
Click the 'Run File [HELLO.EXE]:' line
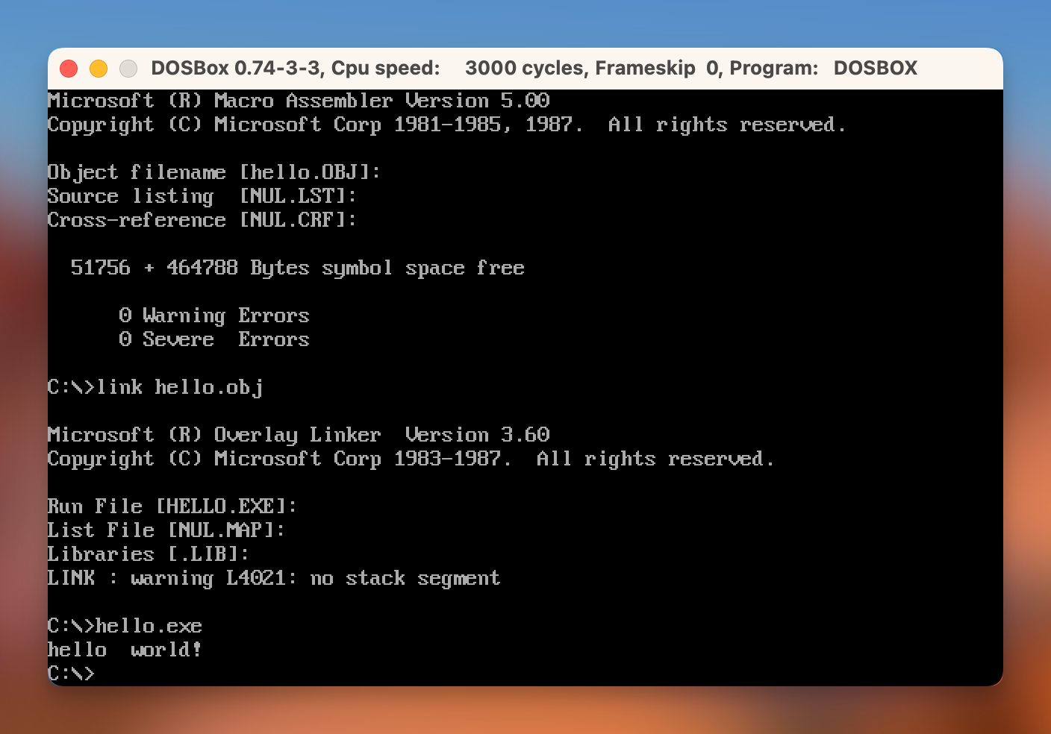click(172, 506)
